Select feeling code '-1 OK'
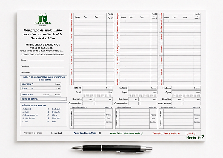The image size is (223, 158). 25,121
